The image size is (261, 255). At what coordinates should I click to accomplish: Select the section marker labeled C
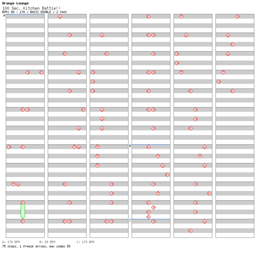click(x=130, y=220)
